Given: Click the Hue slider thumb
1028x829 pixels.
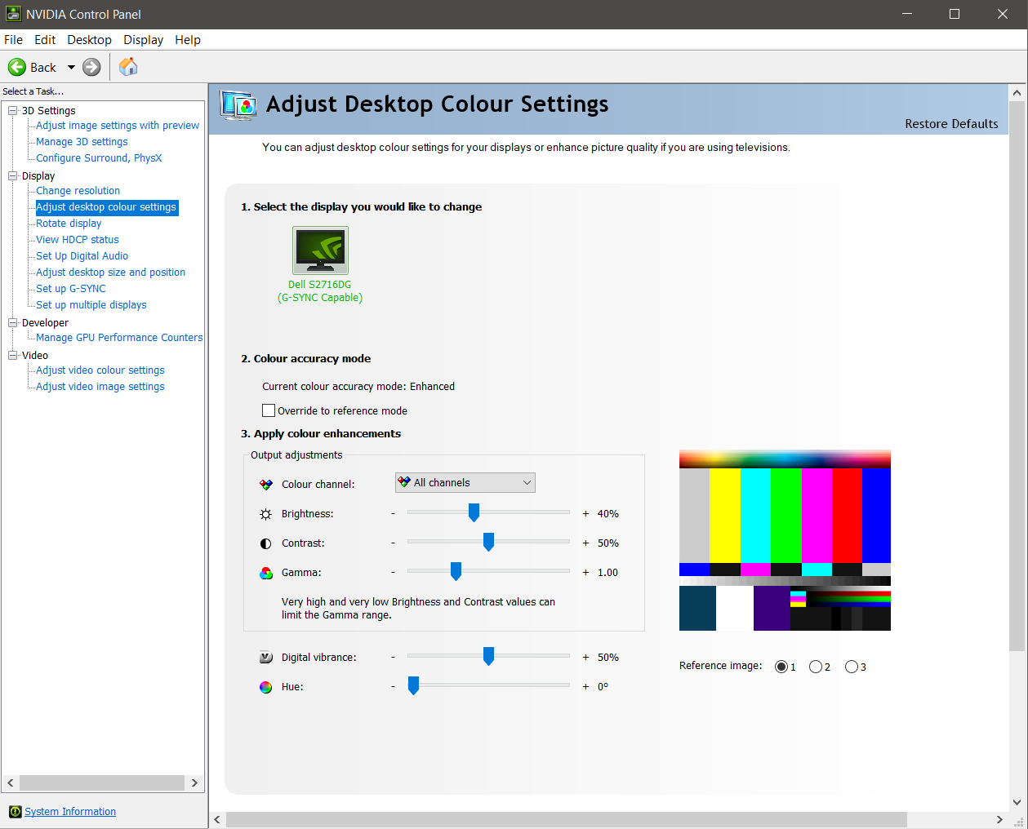Looking at the screenshot, I should (x=413, y=685).
